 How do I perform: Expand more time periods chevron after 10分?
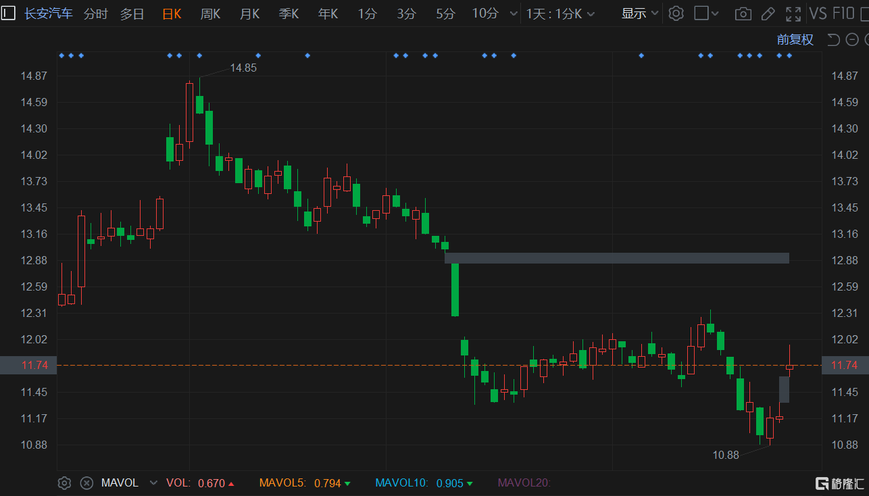click(514, 14)
